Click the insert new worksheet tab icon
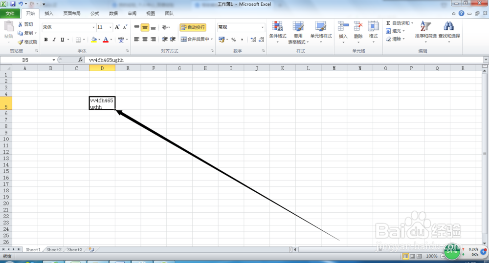Image resolution: width=489 pixels, height=263 pixels. tap(91, 249)
